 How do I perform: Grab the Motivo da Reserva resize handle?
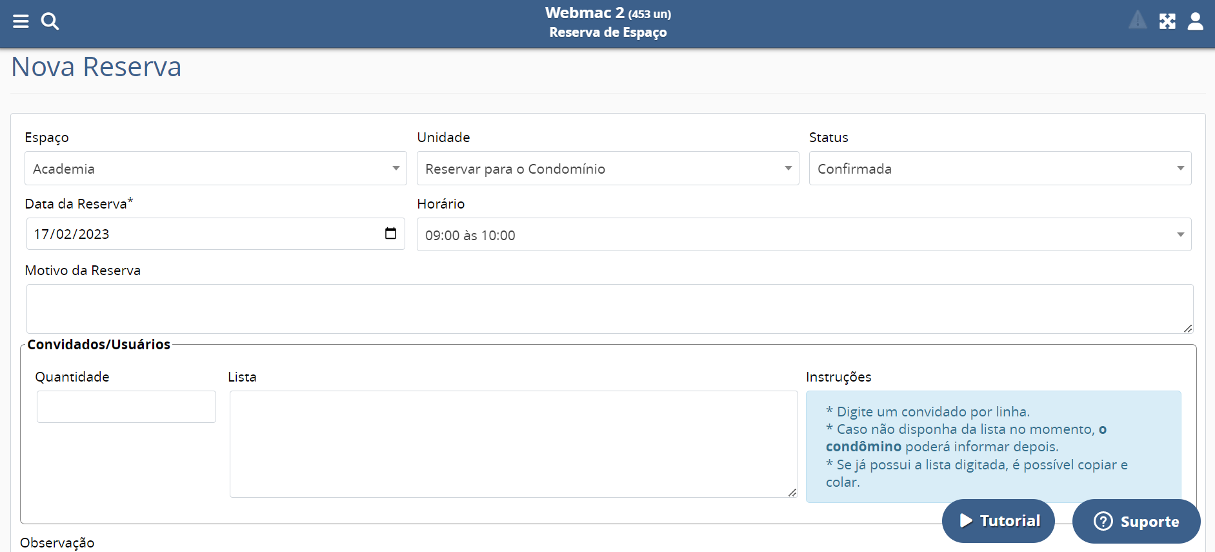(1188, 329)
